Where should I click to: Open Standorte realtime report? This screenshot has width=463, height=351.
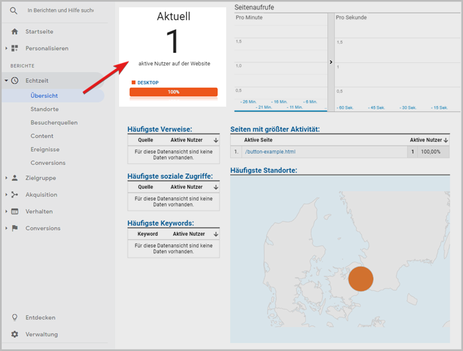(44, 109)
